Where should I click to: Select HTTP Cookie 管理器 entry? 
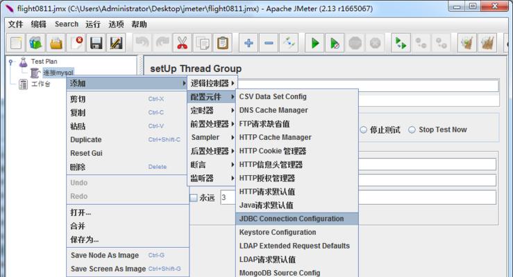[296, 151]
